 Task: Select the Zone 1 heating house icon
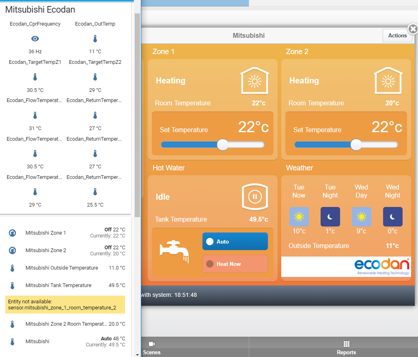tap(254, 81)
